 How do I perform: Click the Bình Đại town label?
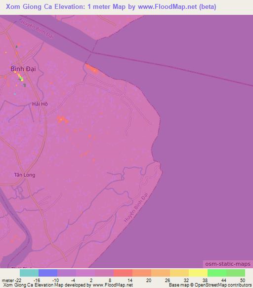(23, 69)
